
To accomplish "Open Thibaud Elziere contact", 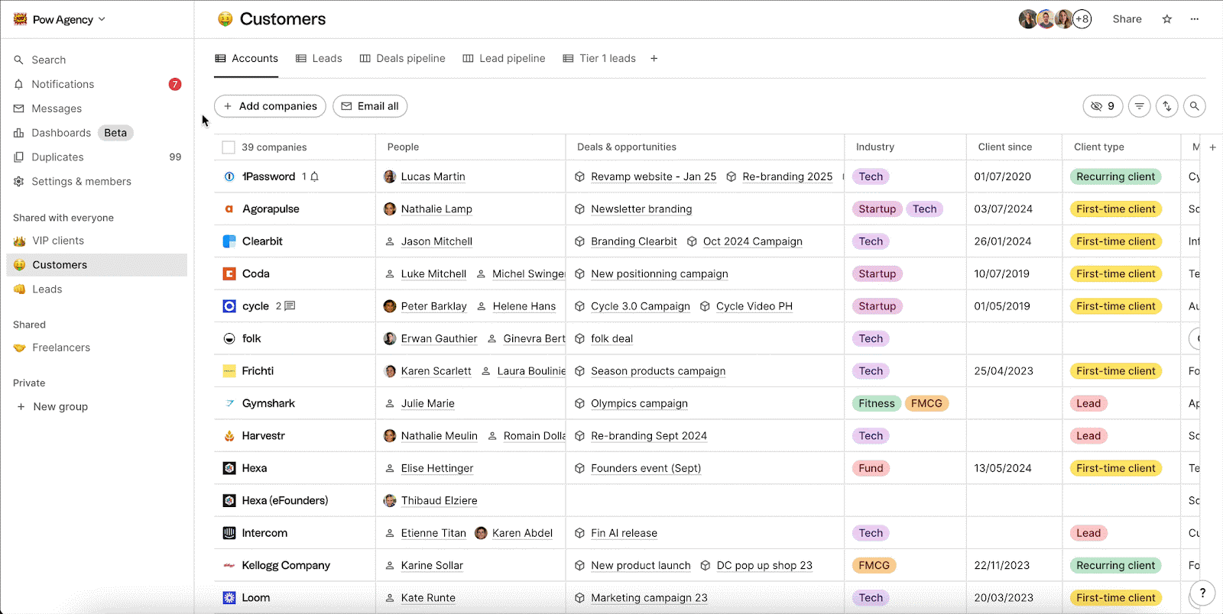I will click(x=439, y=501).
